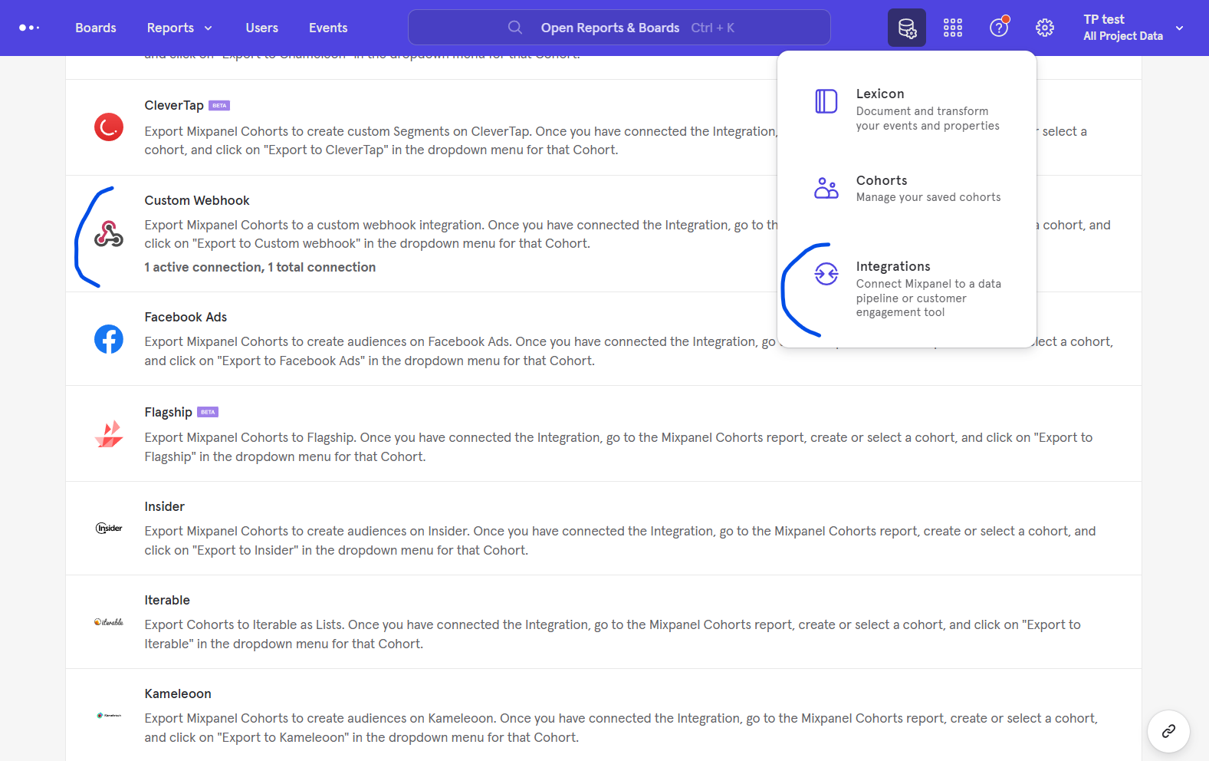Click the Kameleoon export description text
The image size is (1209, 761).
[621, 727]
